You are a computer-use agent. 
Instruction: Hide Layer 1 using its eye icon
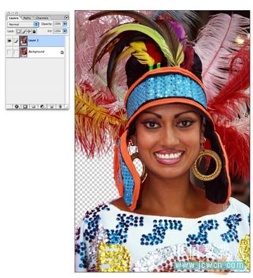[9, 41]
